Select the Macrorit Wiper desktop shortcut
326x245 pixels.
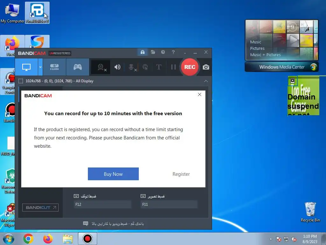pos(8,215)
